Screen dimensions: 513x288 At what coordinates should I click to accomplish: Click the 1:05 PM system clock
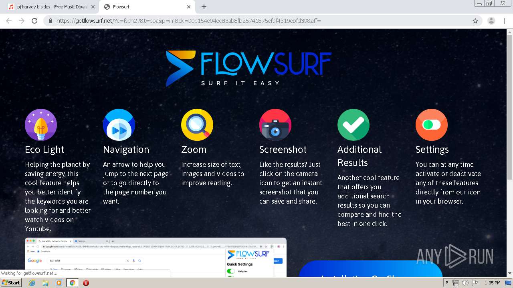click(x=493, y=283)
